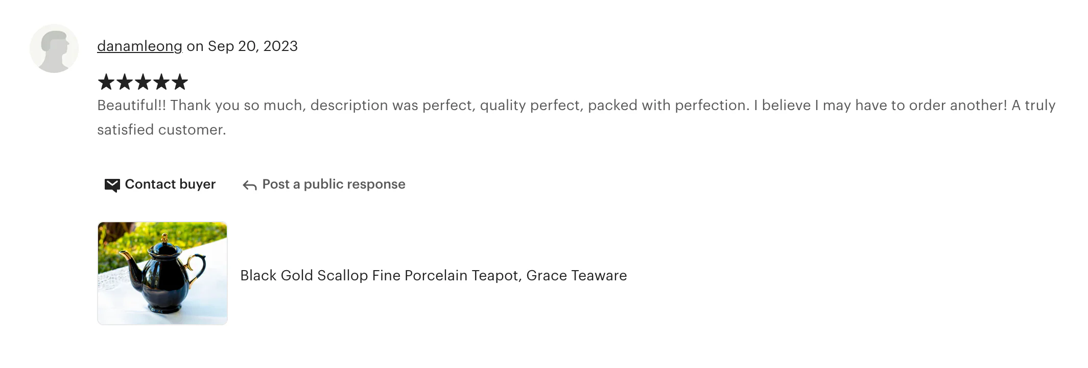This screenshot has width=1088, height=368.
Task: Select the fourth star in the rating
Action: click(161, 82)
